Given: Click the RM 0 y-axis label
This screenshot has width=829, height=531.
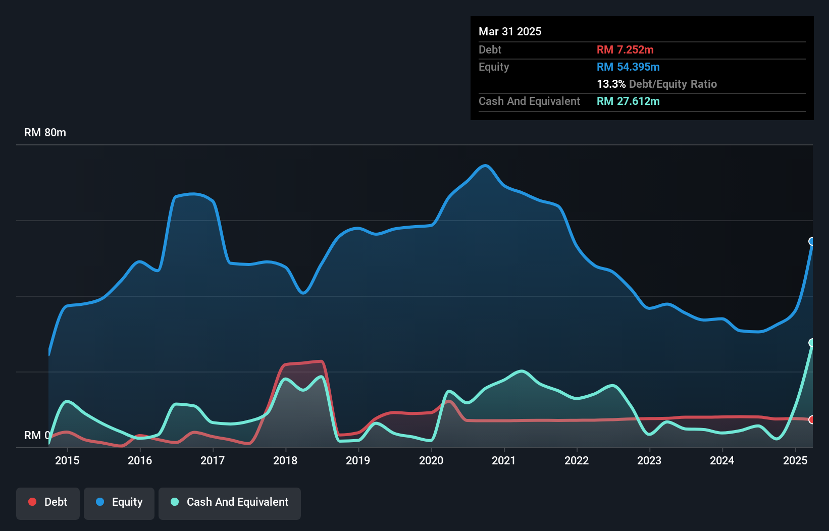Looking at the screenshot, I should tap(37, 435).
